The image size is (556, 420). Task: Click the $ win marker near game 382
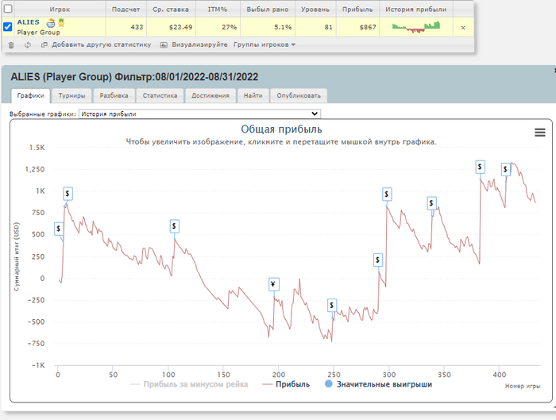pyautogui.click(x=480, y=167)
